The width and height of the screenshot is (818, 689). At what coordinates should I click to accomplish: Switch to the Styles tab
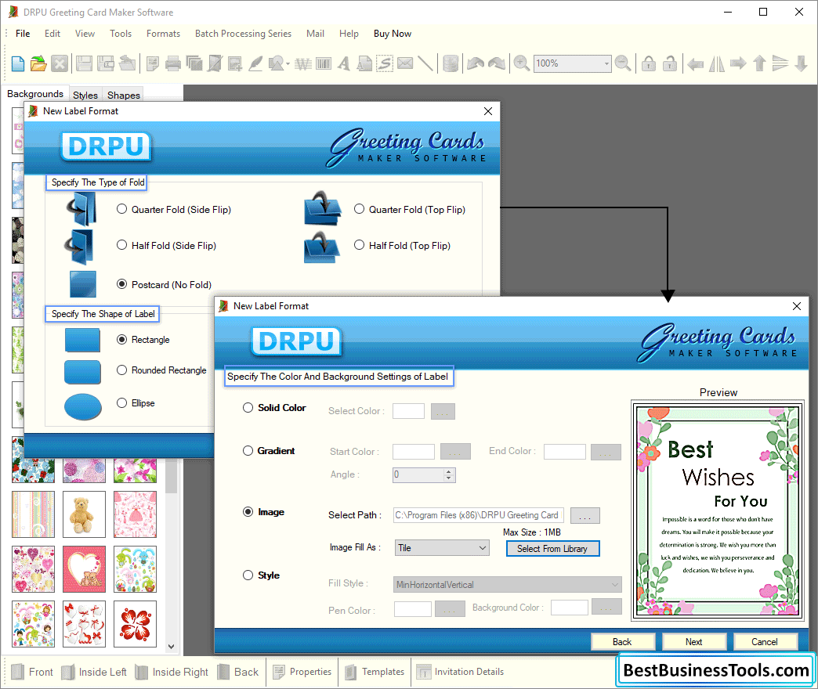(x=85, y=95)
